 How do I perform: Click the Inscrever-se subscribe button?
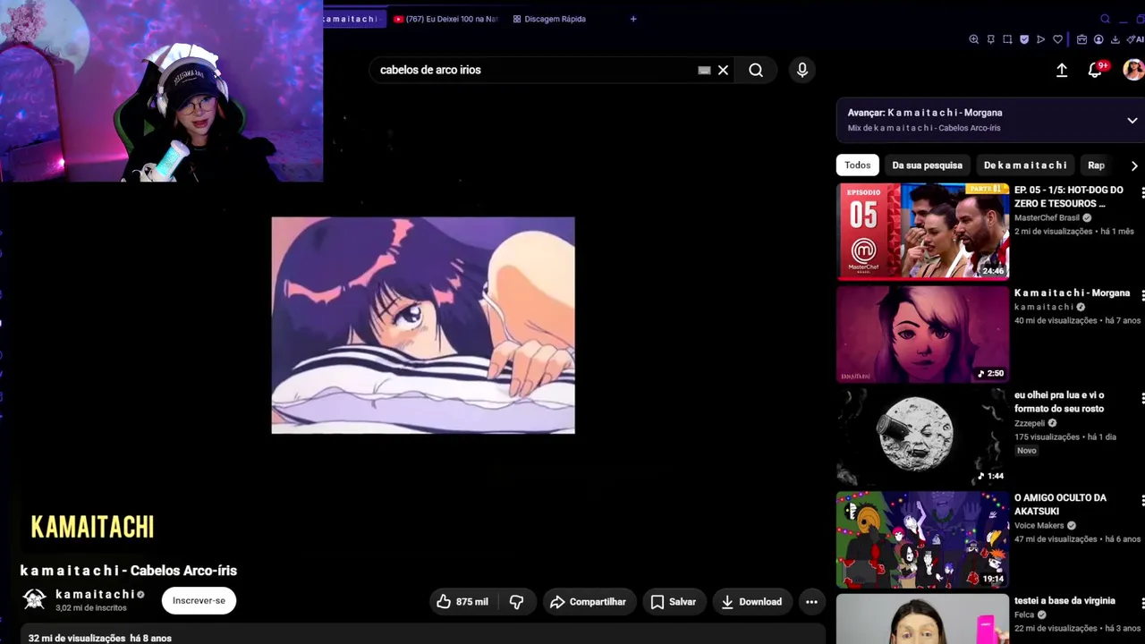(199, 601)
